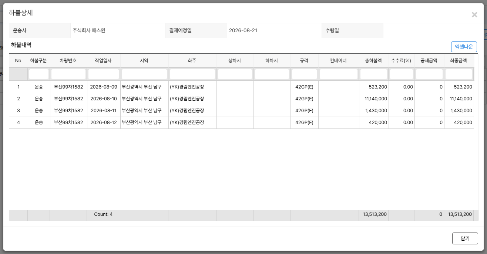The width and height of the screenshot is (487, 254).
Task: Focus the 차량번호 filter input
Action: pos(68,74)
